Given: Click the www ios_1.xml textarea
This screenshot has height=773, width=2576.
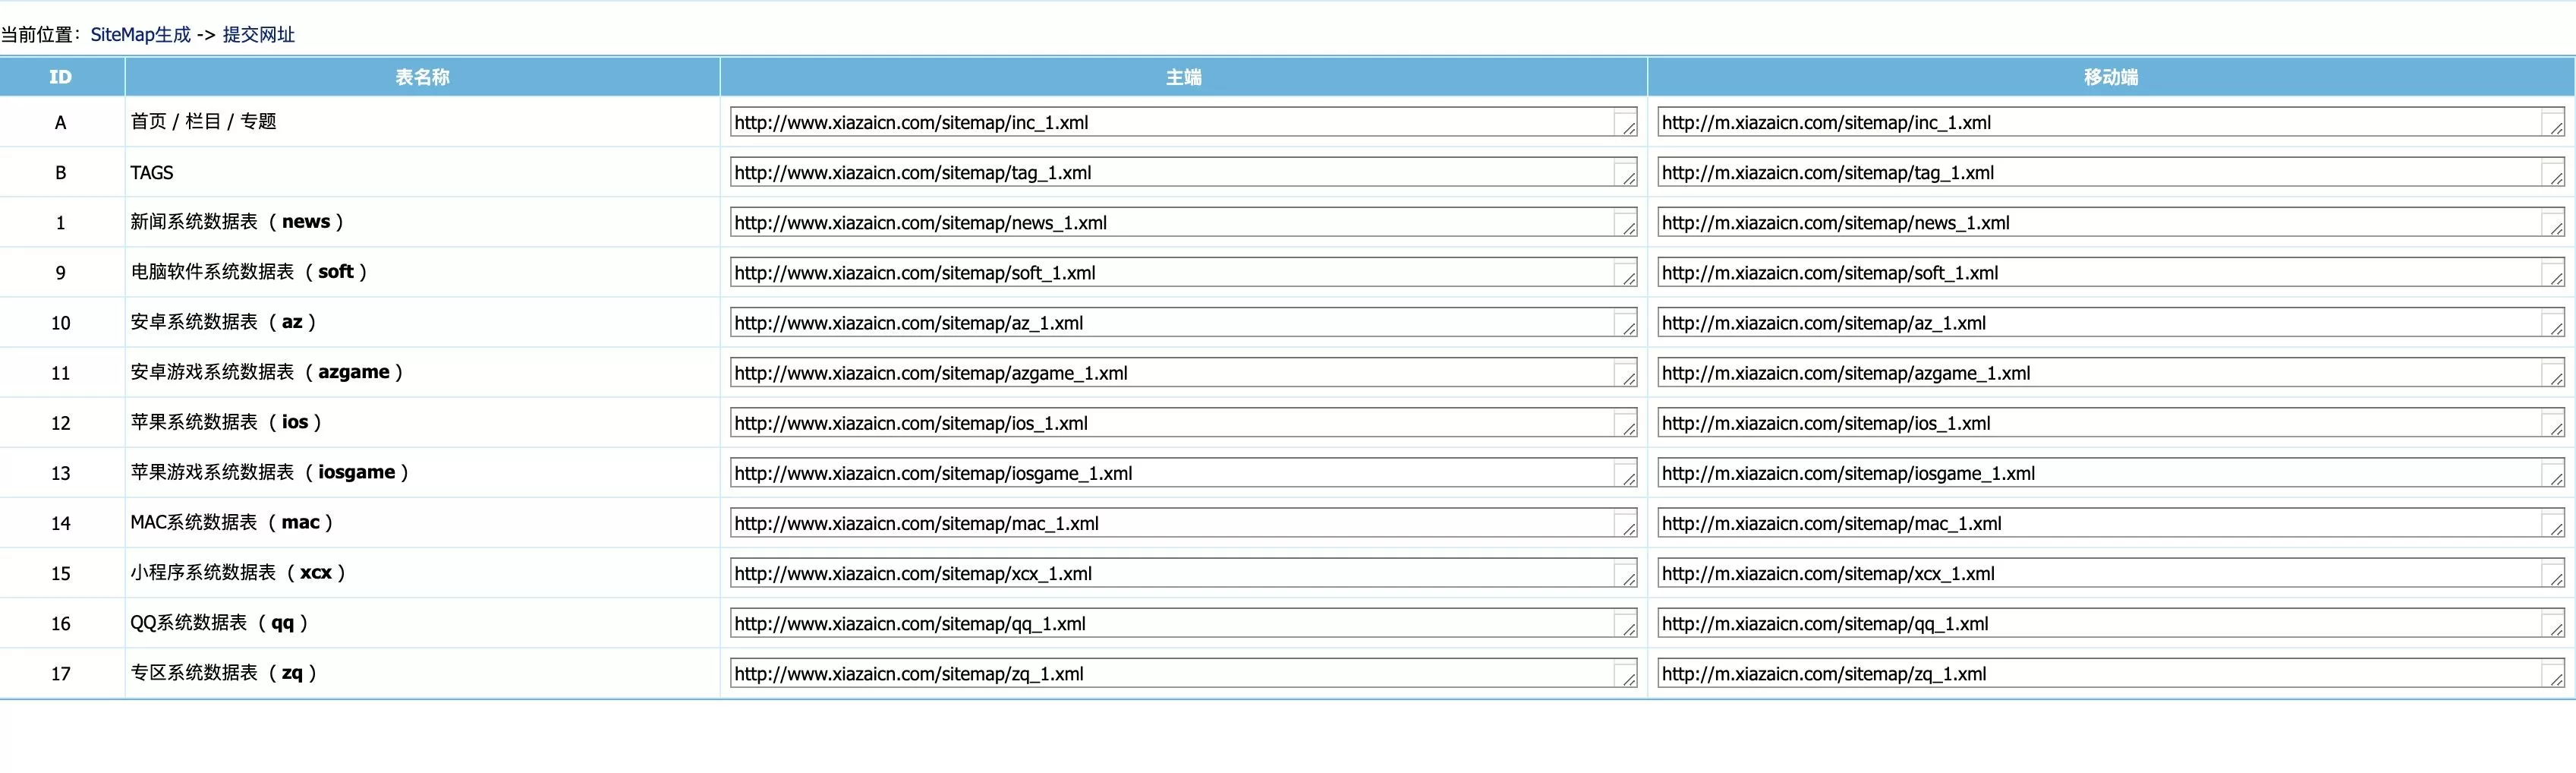Looking at the screenshot, I should (1183, 422).
